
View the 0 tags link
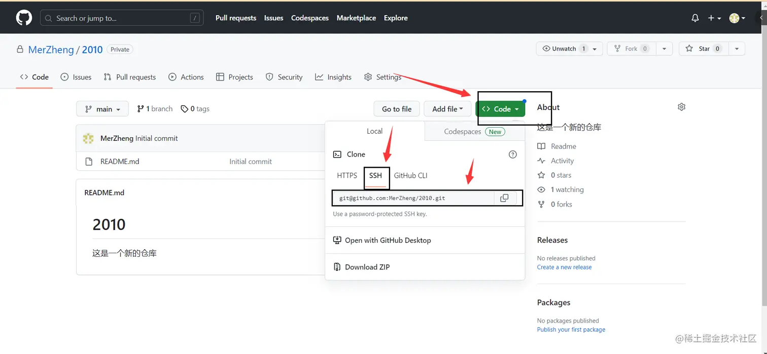tap(195, 109)
